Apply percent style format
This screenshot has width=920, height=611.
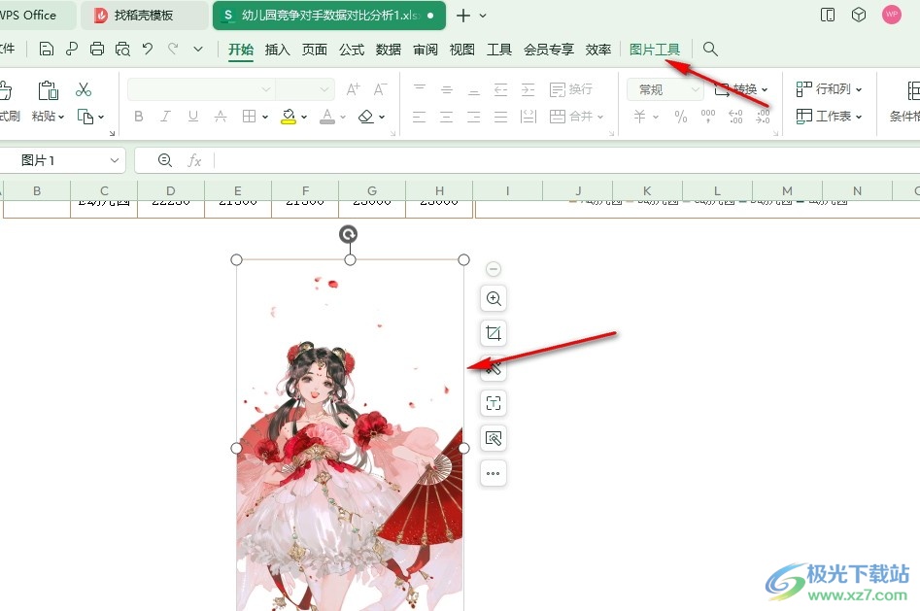[x=681, y=117]
